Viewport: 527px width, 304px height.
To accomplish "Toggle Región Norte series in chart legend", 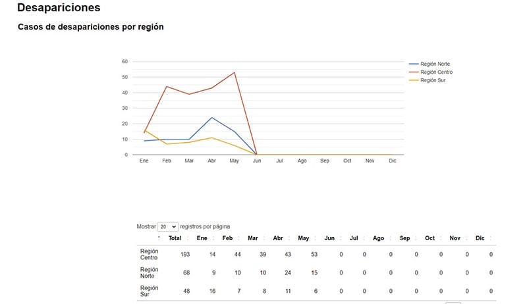I will (435, 64).
